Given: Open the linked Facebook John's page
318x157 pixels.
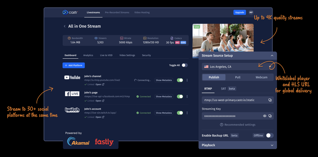Looking at the screenshot, I should 100,101.
